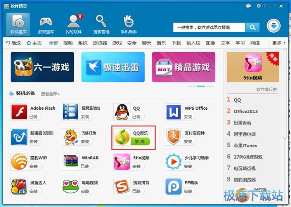Go to 主页 home page
The image size is (291, 207).
(x=34, y=43)
